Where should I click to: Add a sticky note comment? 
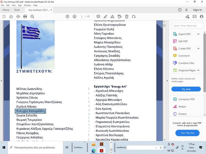coord(98,16)
